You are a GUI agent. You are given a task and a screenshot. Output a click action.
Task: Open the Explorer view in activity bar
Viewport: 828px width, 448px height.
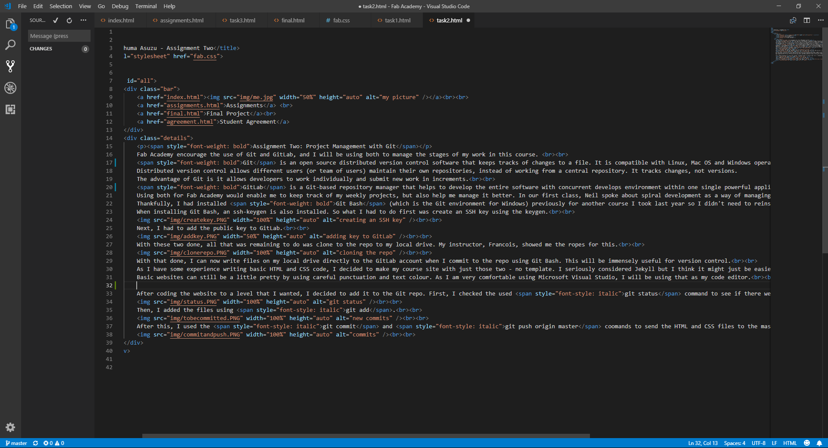pyautogui.click(x=10, y=24)
